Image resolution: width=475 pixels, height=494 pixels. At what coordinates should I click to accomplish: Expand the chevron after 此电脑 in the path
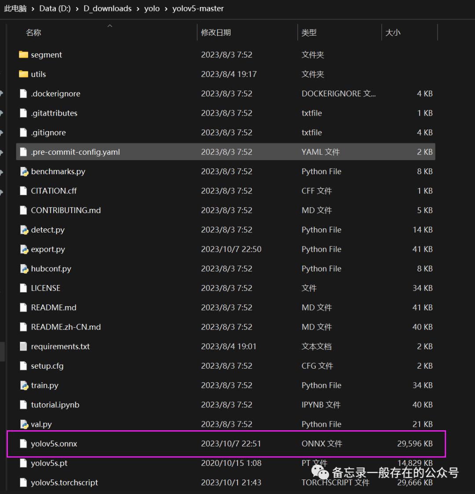click(x=33, y=9)
